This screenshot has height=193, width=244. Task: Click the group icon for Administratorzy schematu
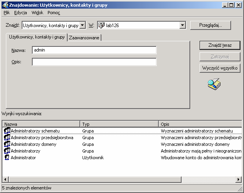coord(7,131)
